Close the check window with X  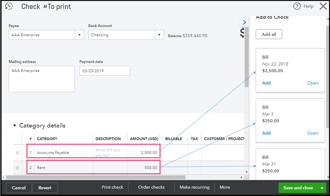click(x=323, y=6)
